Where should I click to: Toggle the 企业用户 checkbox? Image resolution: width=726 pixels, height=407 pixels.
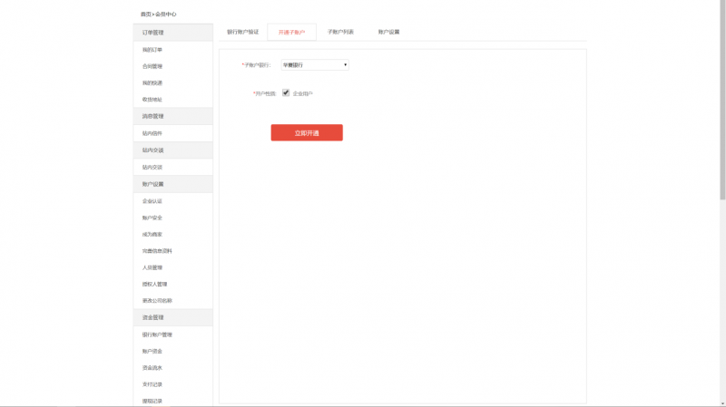coord(286,93)
